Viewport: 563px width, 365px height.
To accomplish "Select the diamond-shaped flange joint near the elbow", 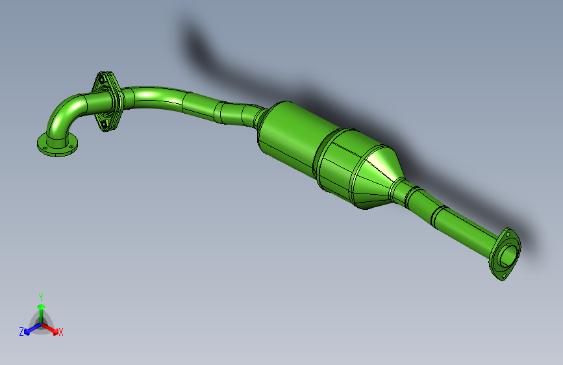I will pyautogui.click(x=108, y=101).
